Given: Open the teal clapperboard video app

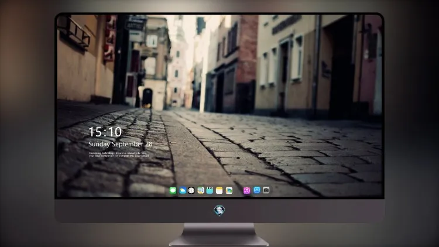Looking at the screenshot, I should pyautogui.click(x=210, y=190).
